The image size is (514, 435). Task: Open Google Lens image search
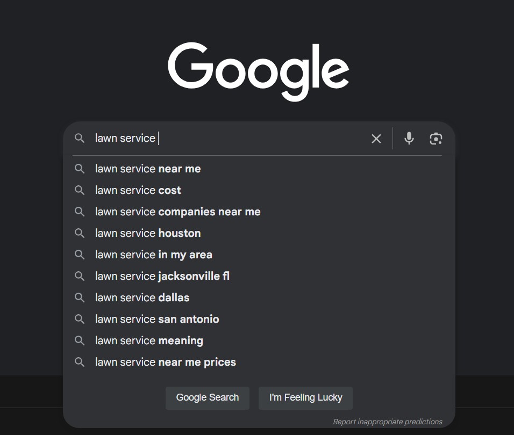[436, 139]
